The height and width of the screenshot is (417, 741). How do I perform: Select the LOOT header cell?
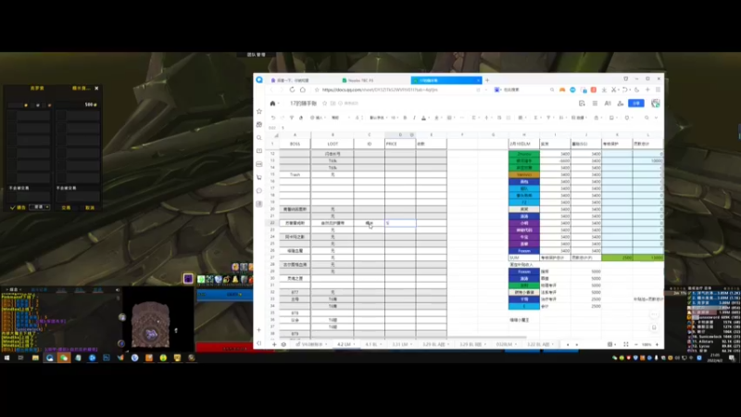pos(333,144)
